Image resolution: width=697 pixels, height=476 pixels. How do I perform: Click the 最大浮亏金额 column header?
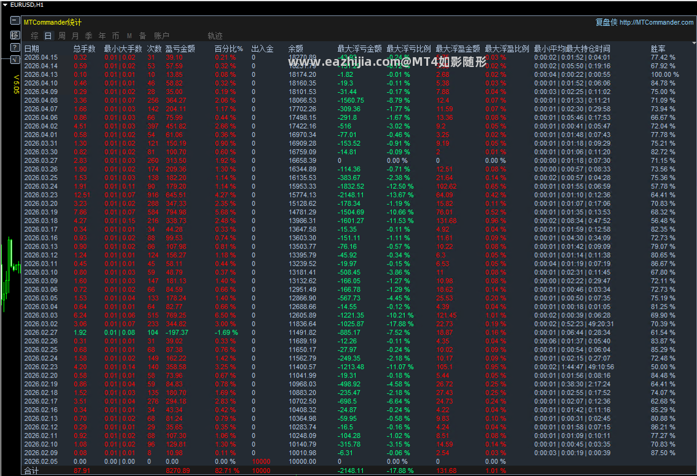pos(360,49)
